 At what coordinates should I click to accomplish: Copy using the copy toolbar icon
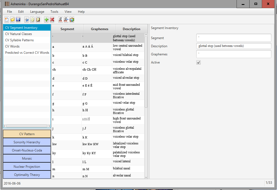(32, 19)
